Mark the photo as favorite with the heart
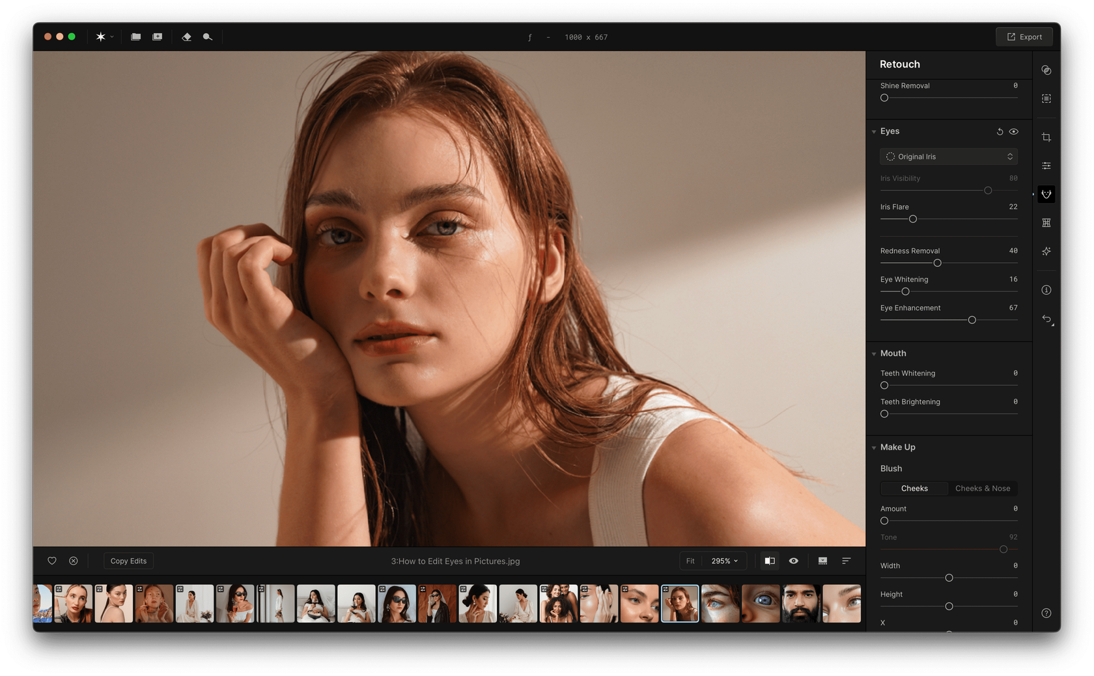 51,560
